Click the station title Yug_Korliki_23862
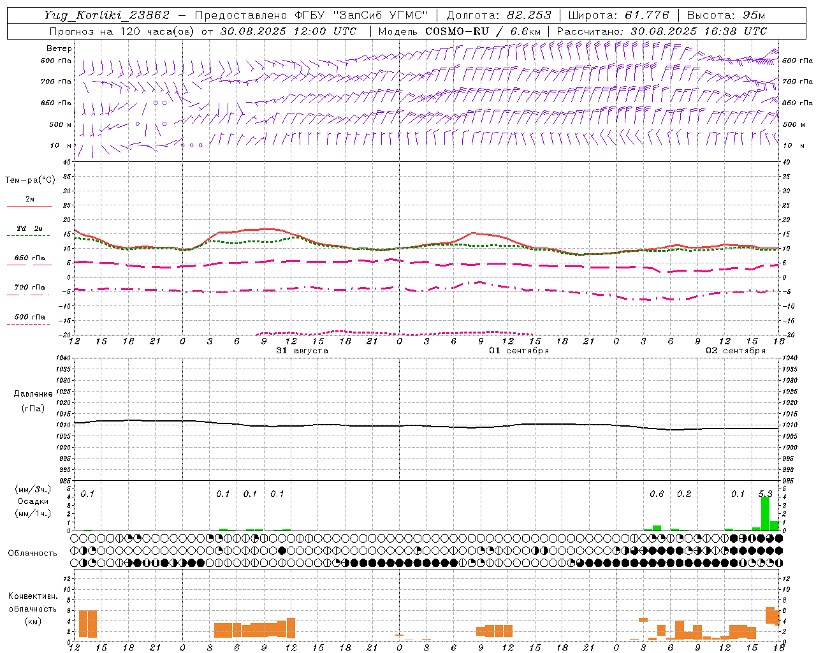816x653 pixels. pos(107,15)
